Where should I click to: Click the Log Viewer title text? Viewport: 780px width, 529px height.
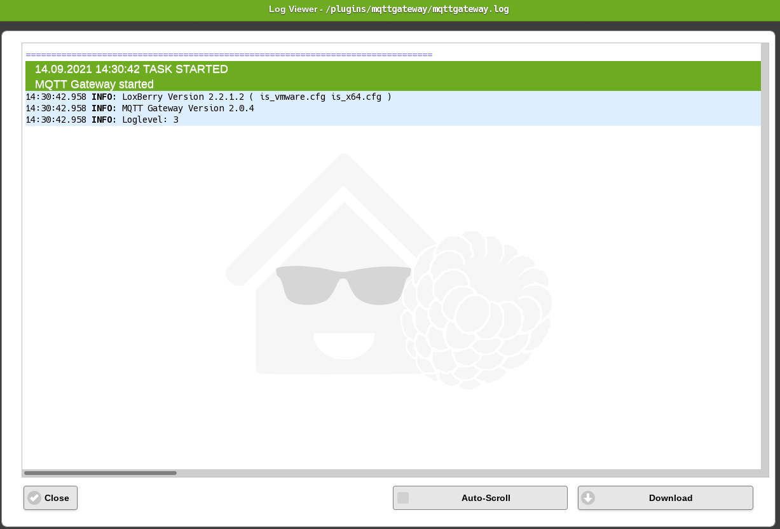tap(389, 10)
